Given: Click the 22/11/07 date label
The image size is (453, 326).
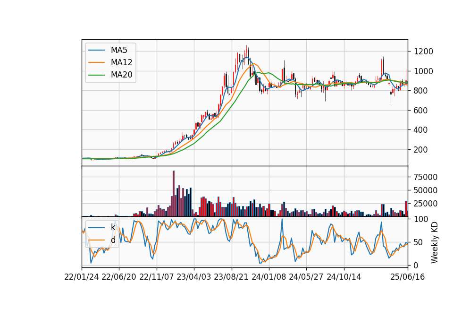Looking at the screenshot, I should tap(157, 277).
